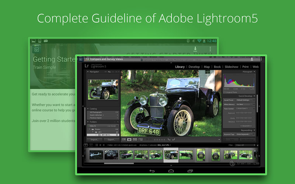Rotate photo using toolbar rotate arrow icon
This screenshot has width=295, height=184.
(169, 139)
